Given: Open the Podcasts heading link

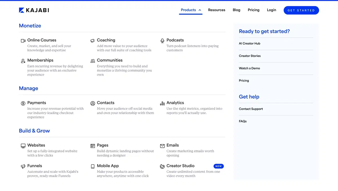Looking at the screenshot, I should [x=175, y=40].
